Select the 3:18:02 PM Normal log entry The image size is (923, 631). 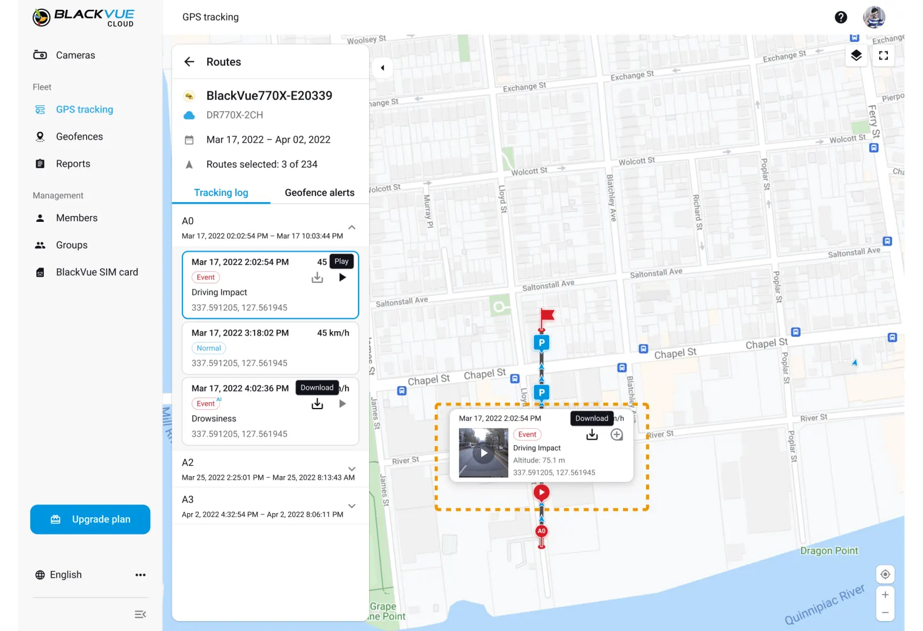[270, 348]
